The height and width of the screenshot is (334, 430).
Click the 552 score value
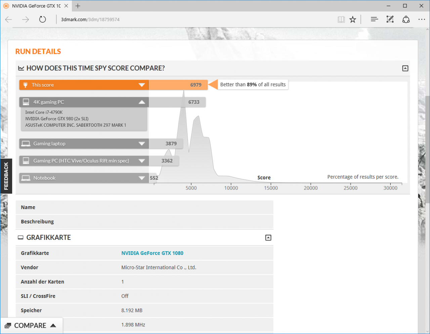point(154,178)
